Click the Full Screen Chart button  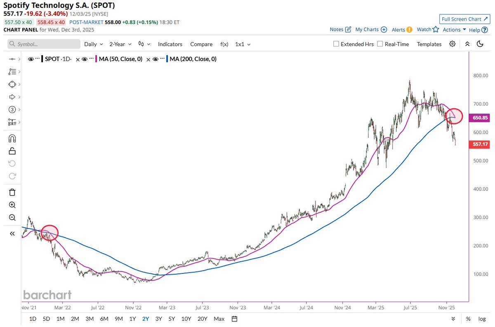click(464, 19)
